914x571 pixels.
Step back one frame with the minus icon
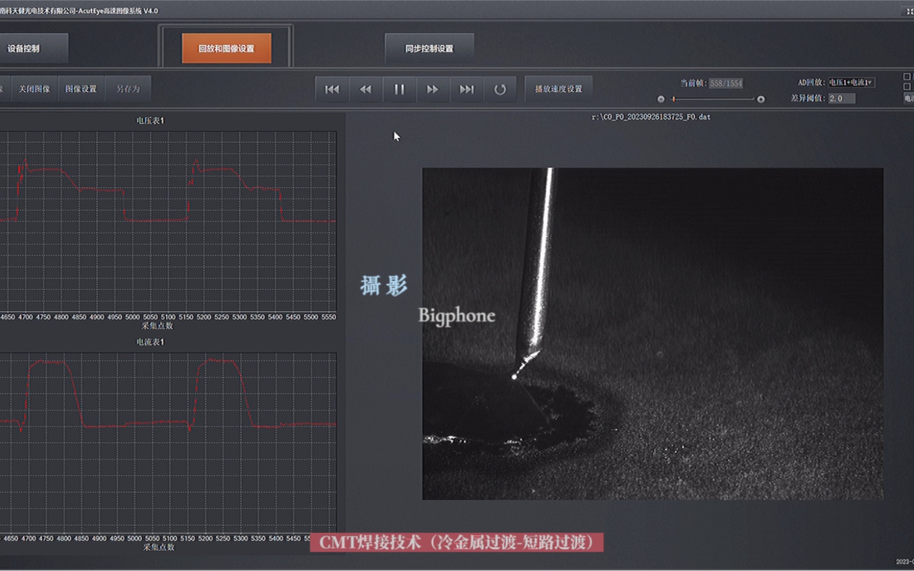[661, 99]
